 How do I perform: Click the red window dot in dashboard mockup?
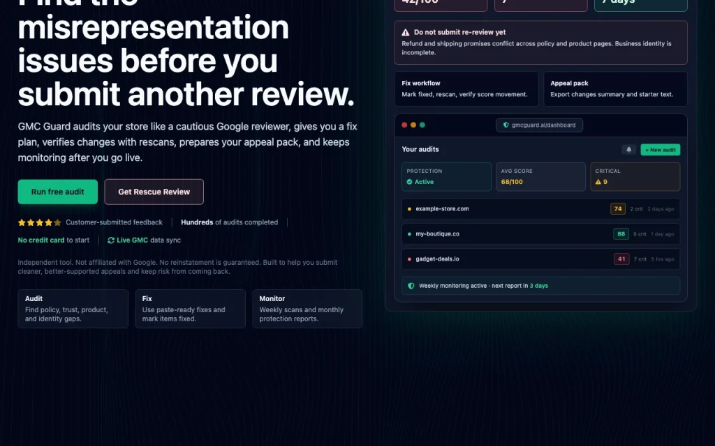[x=404, y=125]
